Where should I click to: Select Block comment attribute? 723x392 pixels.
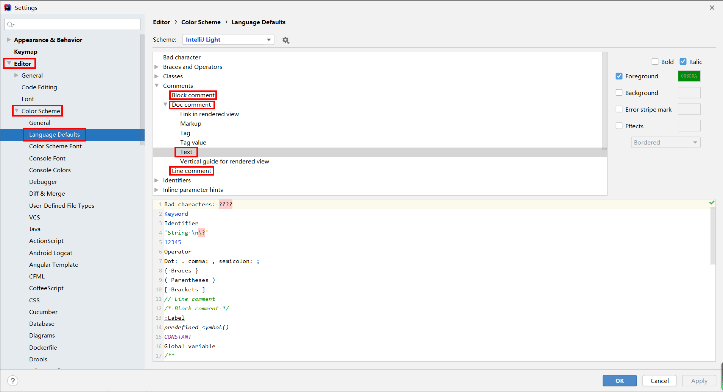193,95
